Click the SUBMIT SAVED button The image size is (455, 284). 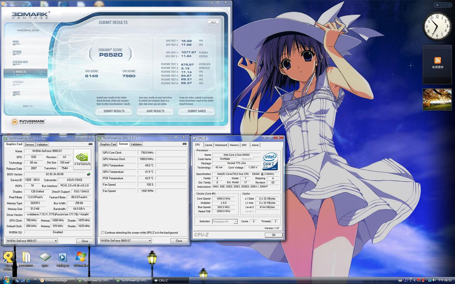(x=196, y=111)
